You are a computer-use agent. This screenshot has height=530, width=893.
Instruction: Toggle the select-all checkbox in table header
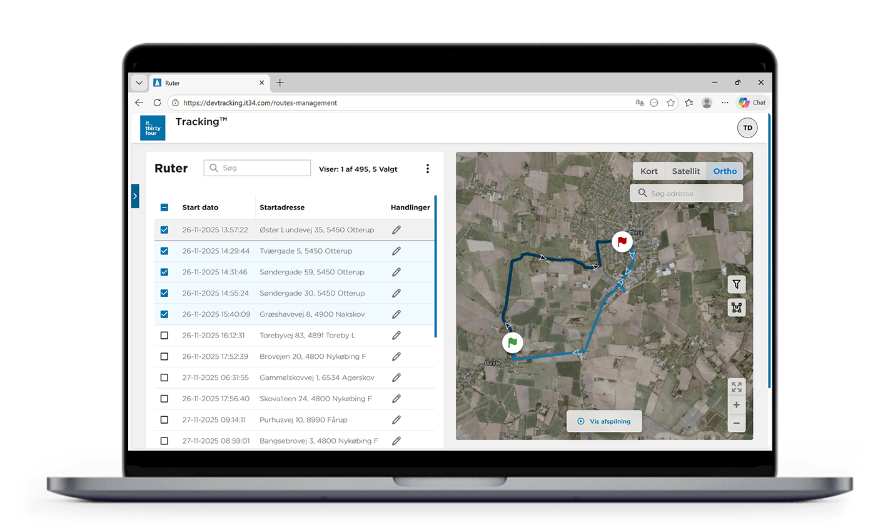click(x=164, y=207)
